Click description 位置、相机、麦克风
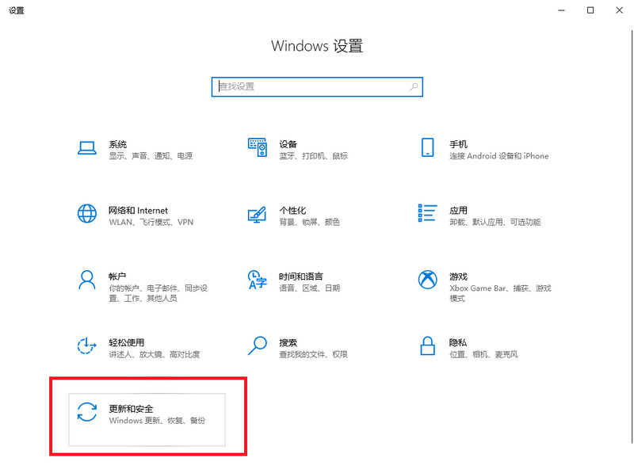Screen dimensions: 634x473 point(483,354)
